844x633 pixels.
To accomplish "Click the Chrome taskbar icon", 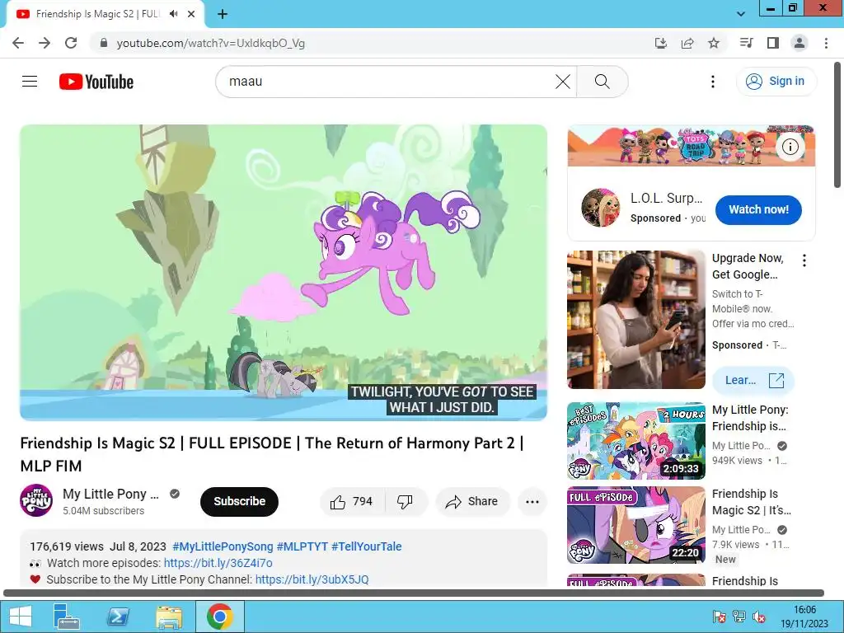I will coord(219,617).
